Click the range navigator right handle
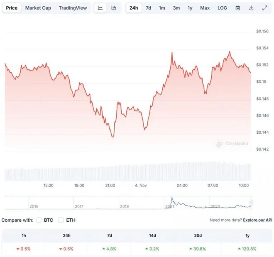 point(251,203)
